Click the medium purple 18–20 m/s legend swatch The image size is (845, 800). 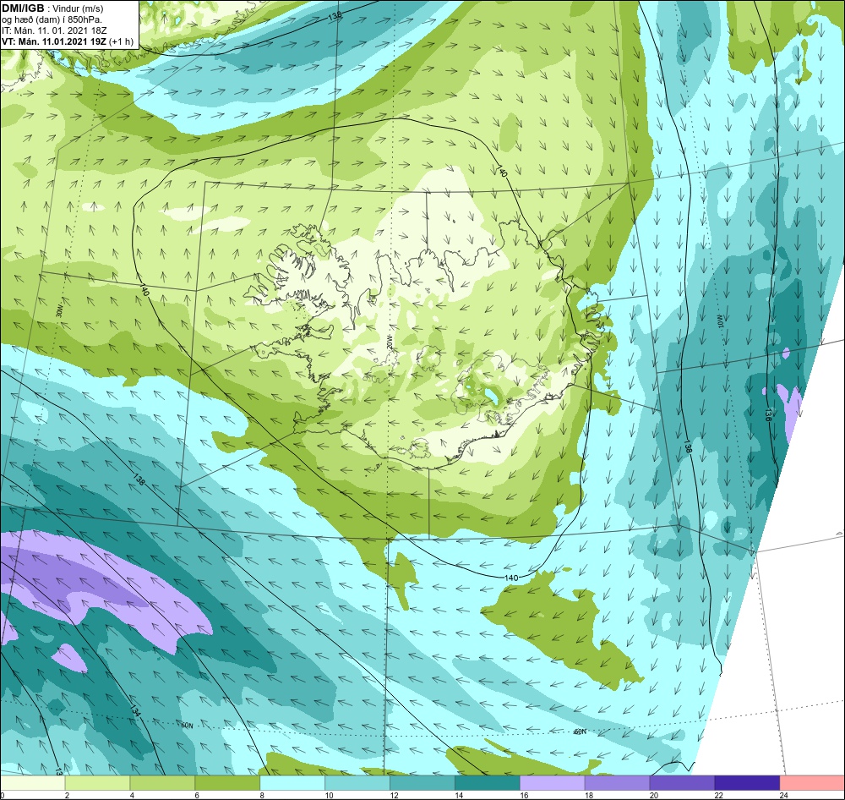tap(617, 782)
